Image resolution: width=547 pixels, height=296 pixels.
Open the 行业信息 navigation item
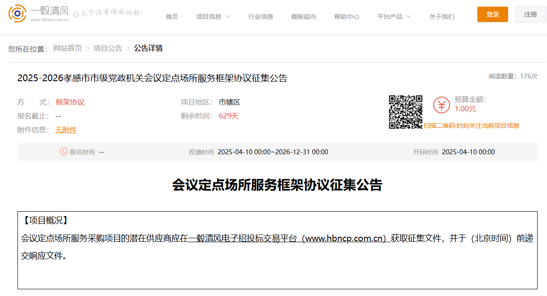pos(260,15)
